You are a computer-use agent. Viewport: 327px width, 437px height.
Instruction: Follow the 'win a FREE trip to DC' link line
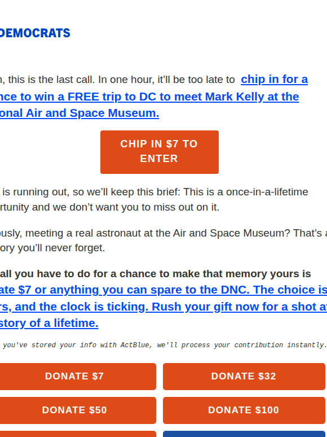[149, 97]
